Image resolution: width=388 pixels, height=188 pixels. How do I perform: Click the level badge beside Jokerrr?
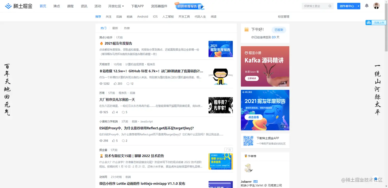tap(255, 182)
